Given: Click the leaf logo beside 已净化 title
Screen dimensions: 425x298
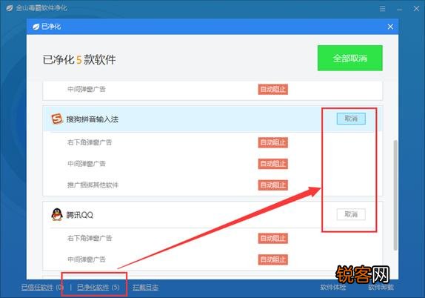Looking at the screenshot, I should (36, 27).
